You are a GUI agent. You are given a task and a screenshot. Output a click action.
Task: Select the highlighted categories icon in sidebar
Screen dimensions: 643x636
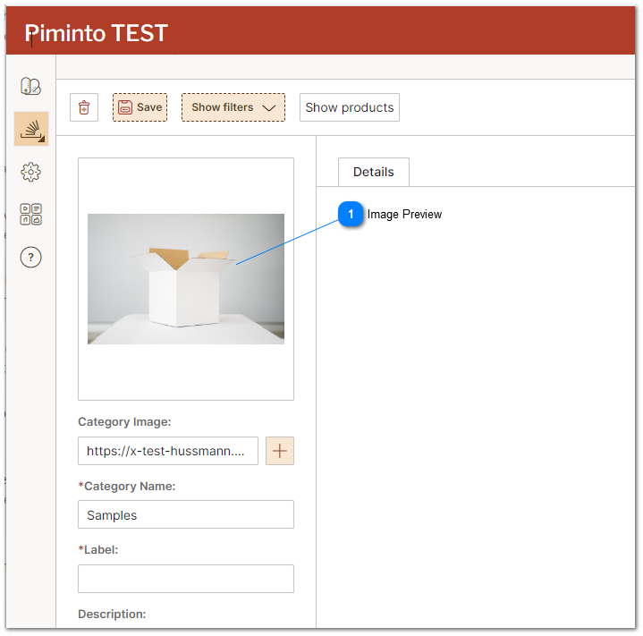tap(31, 129)
